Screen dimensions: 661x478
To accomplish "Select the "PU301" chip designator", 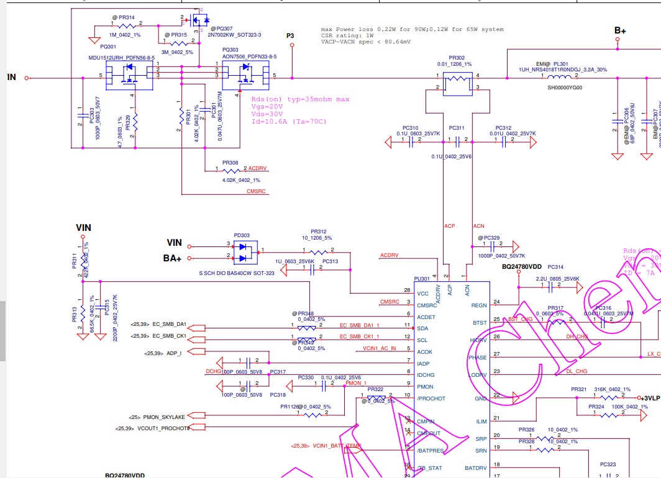I will (x=422, y=279).
